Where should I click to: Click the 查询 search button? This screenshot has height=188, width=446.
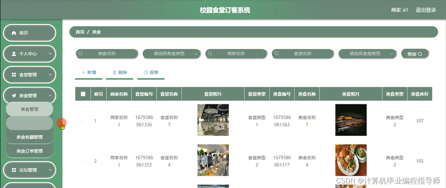[415, 54]
